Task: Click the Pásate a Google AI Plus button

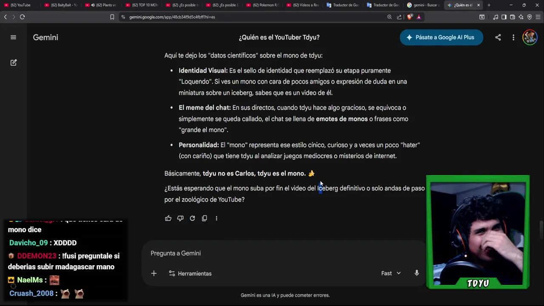Action: pos(441,37)
